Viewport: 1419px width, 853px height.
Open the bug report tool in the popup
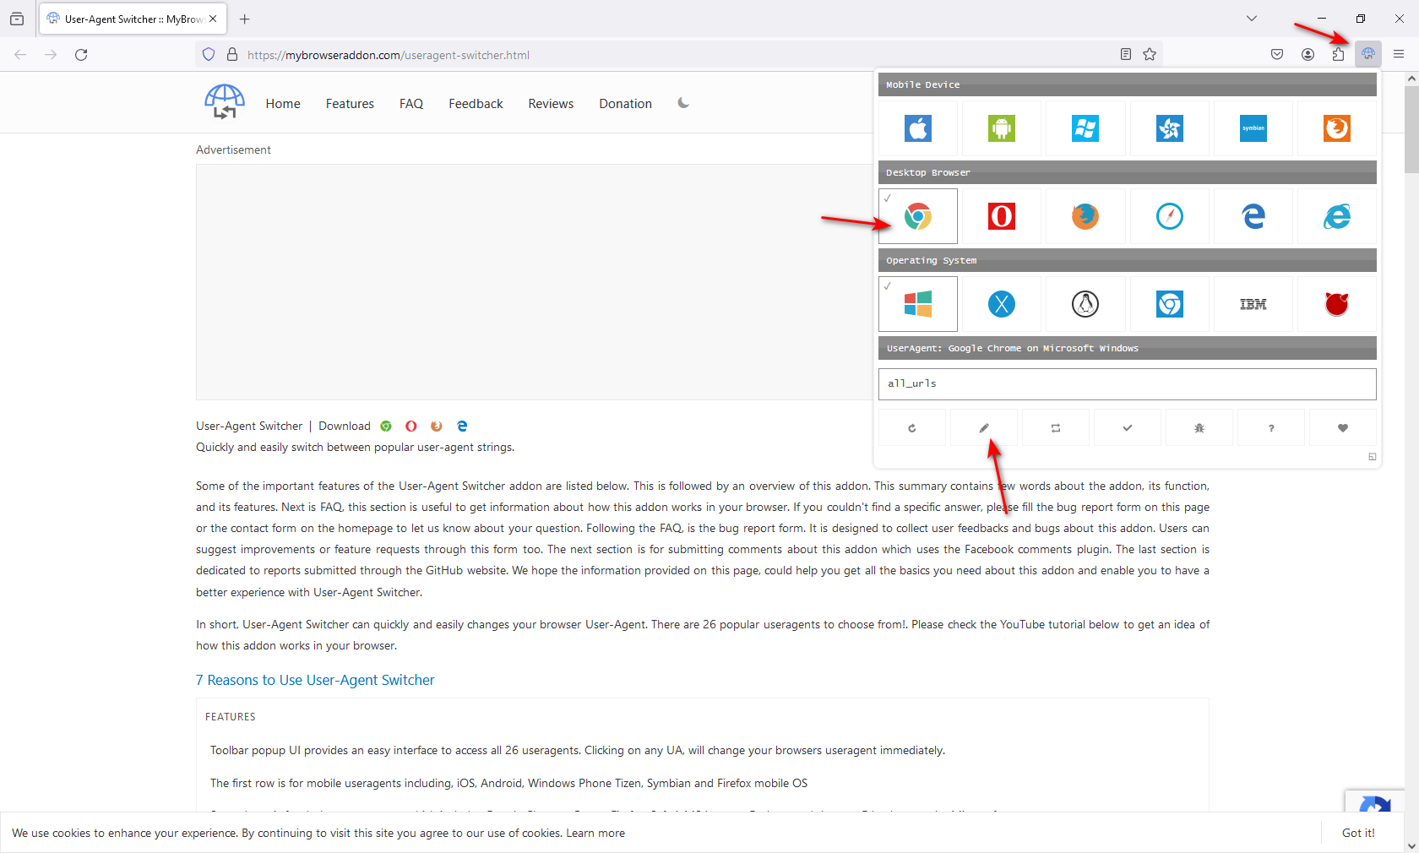(1199, 427)
